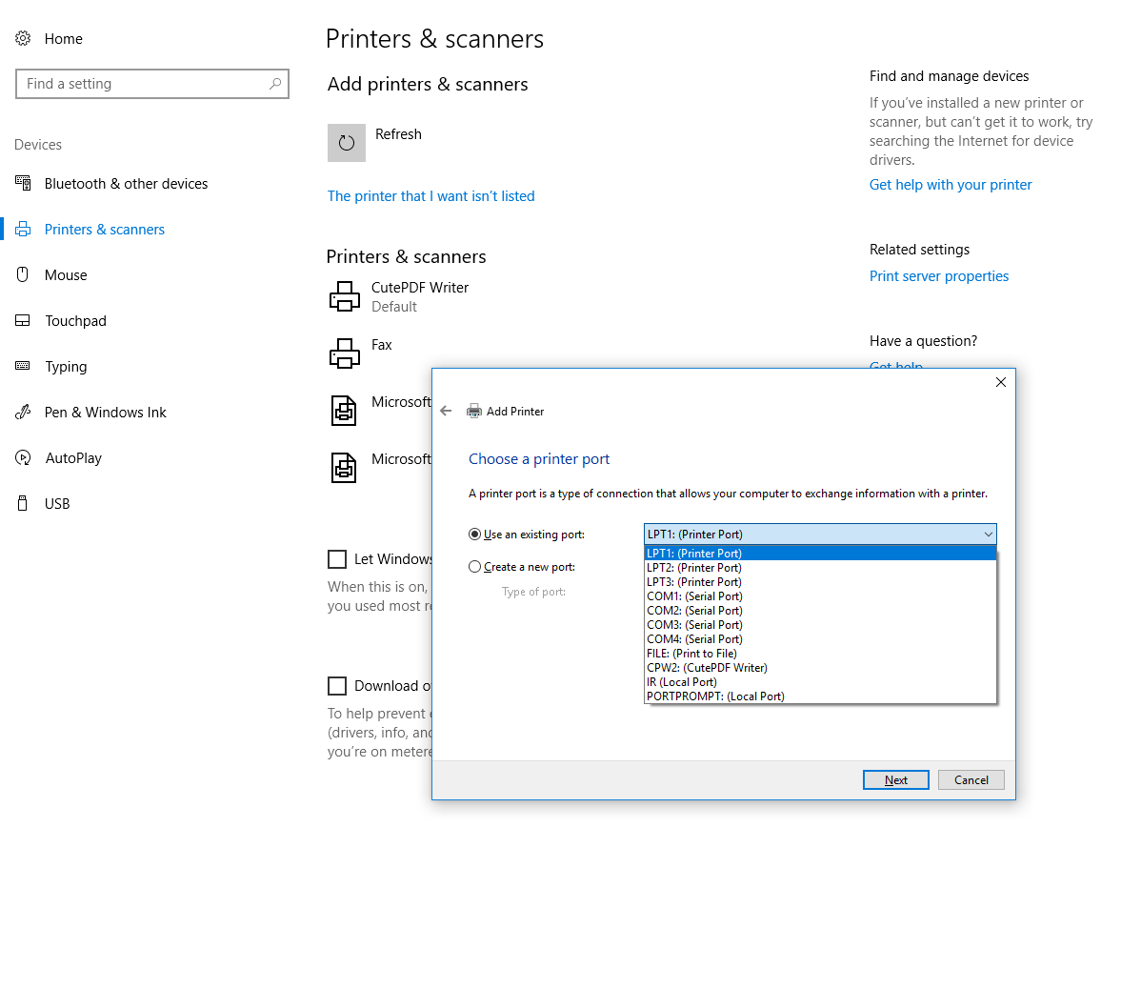This screenshot has width=1121, height=989.
Task: Click the search magnifier in Find a setting
Action: 274,84
